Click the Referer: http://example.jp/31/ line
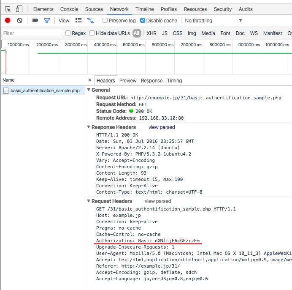Screen dimensions: 292x290 click(x=138, y=266)
